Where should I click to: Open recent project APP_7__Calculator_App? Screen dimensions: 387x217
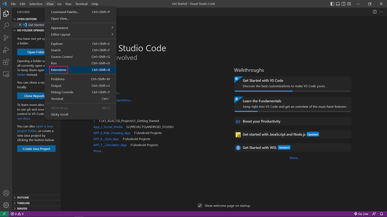pos(110,145)
